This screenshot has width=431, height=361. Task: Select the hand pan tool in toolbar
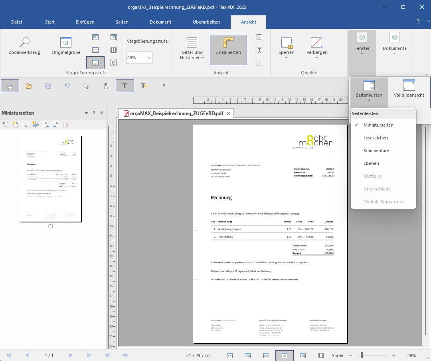click(x=106, y=86)
